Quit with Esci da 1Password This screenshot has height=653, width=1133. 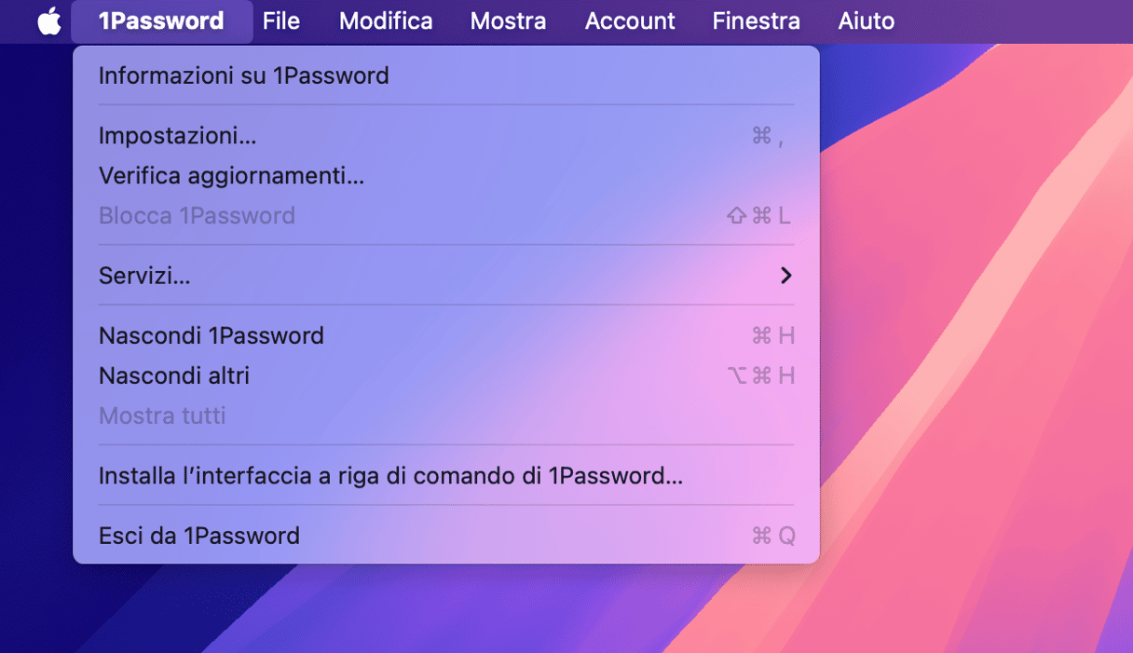point(199,536)
